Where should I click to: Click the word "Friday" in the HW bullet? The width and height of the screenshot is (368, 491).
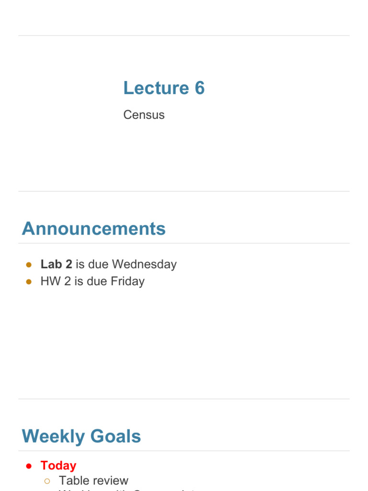pyautogui.click(x=127, y=281)
